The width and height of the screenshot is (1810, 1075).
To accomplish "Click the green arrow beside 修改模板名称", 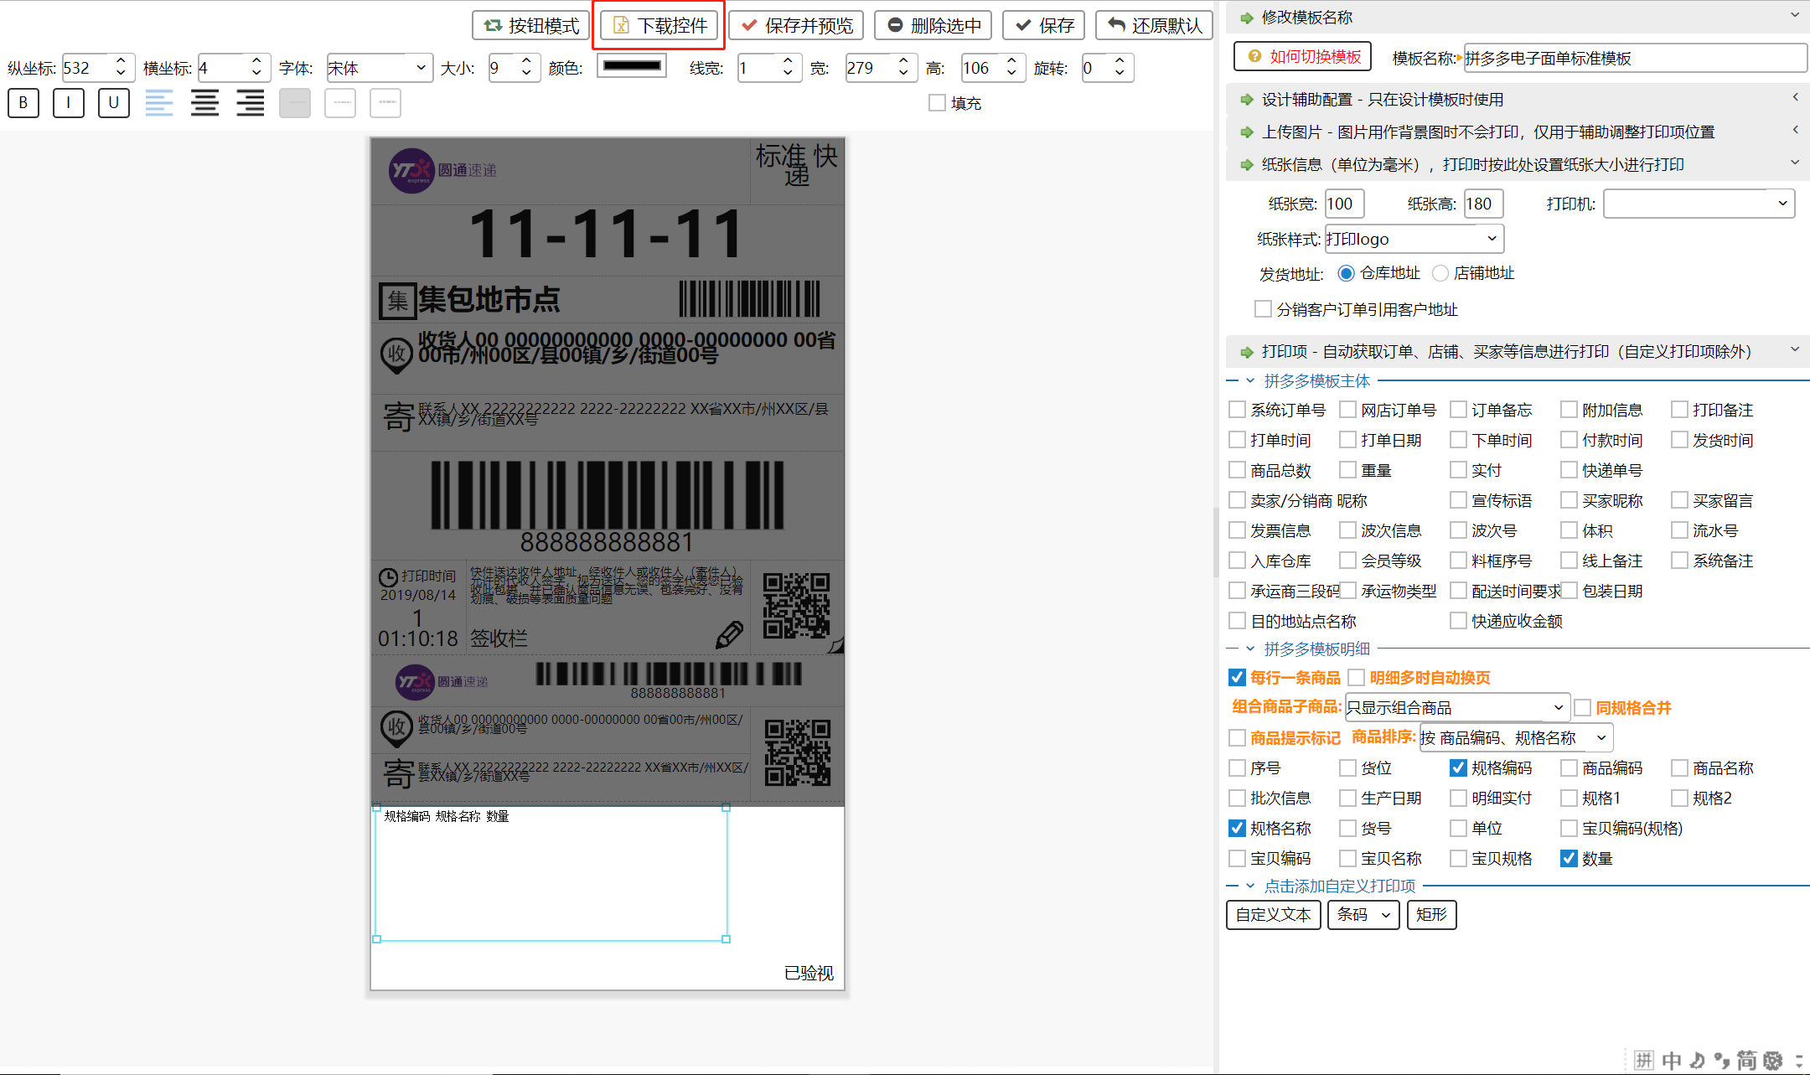I will click(x=1247, y=18).
